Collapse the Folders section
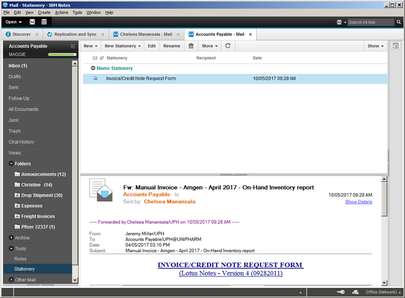Viewport: 405px width, 298px height. click(11, 164)
